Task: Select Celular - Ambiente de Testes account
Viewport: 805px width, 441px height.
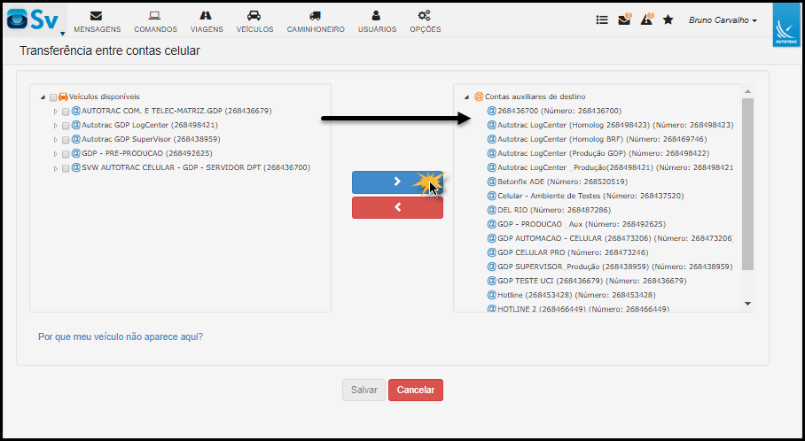Action: click(585, 196)
